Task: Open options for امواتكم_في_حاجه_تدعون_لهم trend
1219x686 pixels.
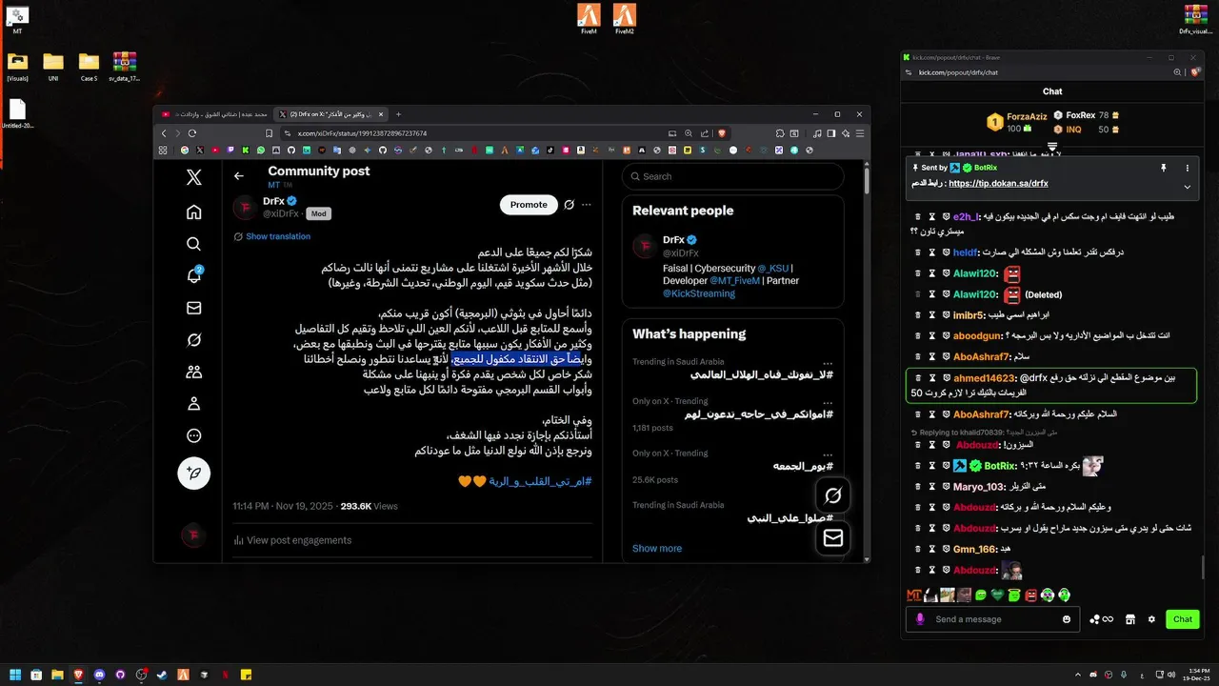Action: tap(828, 402)
